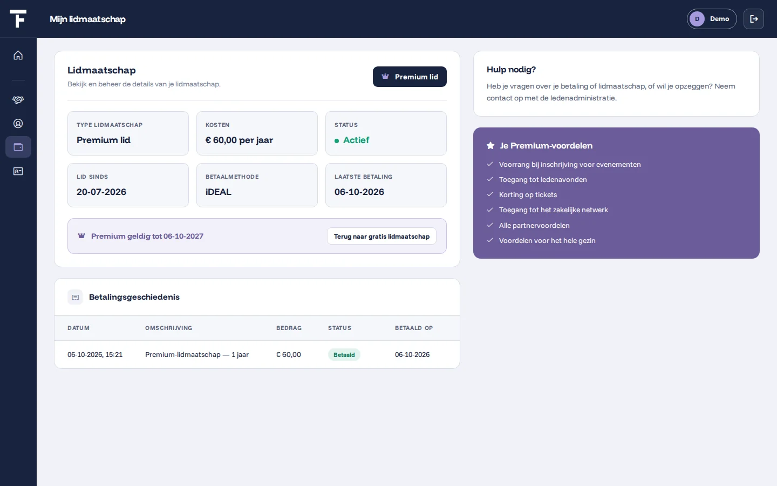
Task: Click Voordelen voor het hele gezin
Action: pos(547,241)
